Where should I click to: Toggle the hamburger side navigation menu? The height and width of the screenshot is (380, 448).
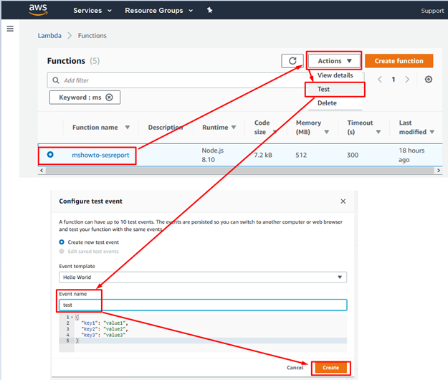click(10, 29)
